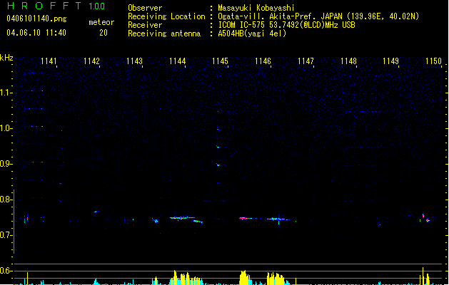Click the 0.9 kHz frequency axis label
The height and width of the screenshot is (285, 449).
(x=6, y=164)
